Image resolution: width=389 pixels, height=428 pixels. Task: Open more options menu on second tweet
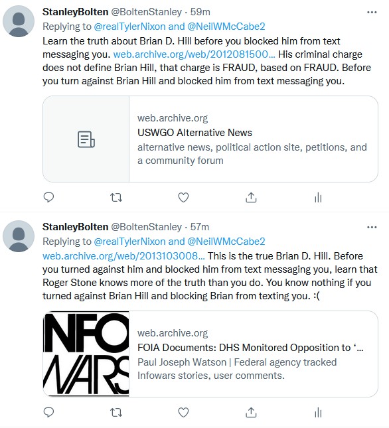tap(372, 227)
